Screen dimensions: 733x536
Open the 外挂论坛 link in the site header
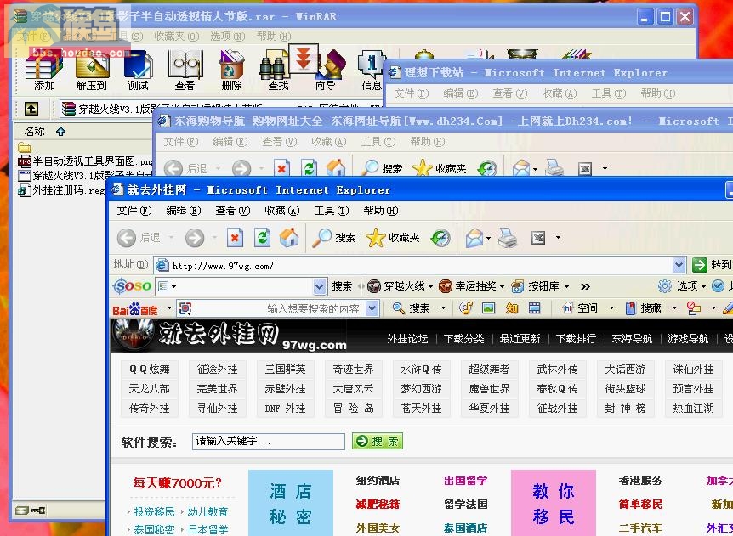pyautogui.click(x=407, y=338)
